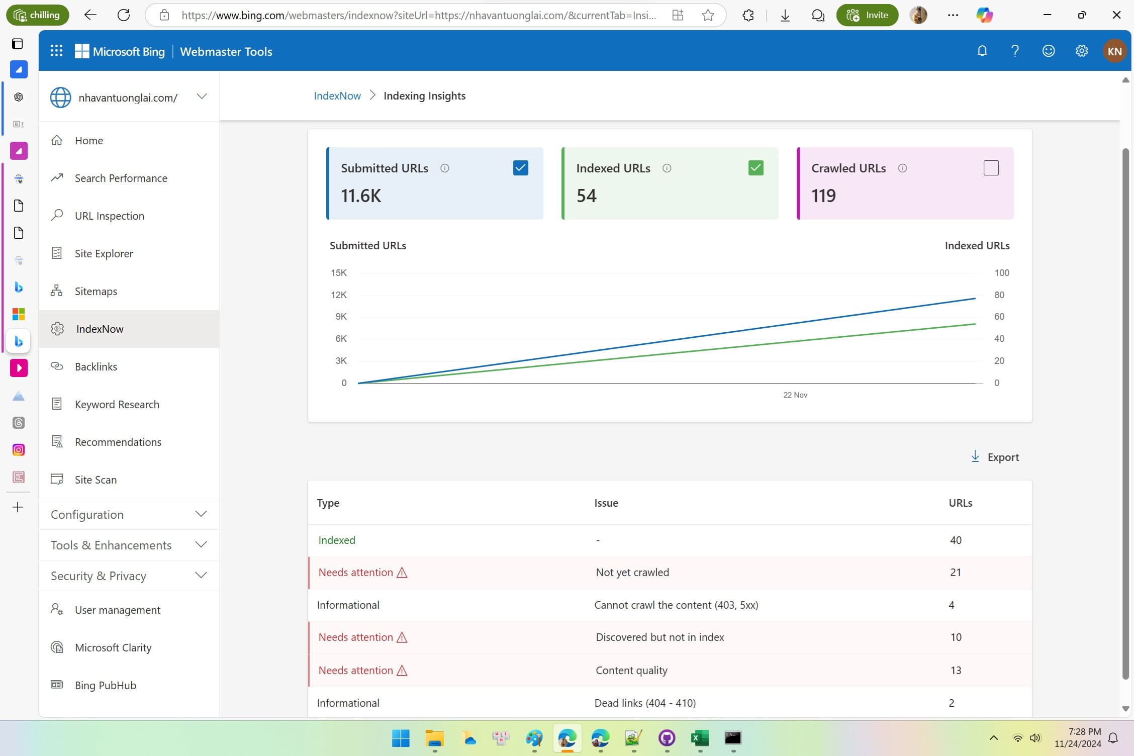The image size is (1134, 756).
Task: Click the info icon next to Crawled URLs
Action: pyautogui.click(x=902, y=168)
